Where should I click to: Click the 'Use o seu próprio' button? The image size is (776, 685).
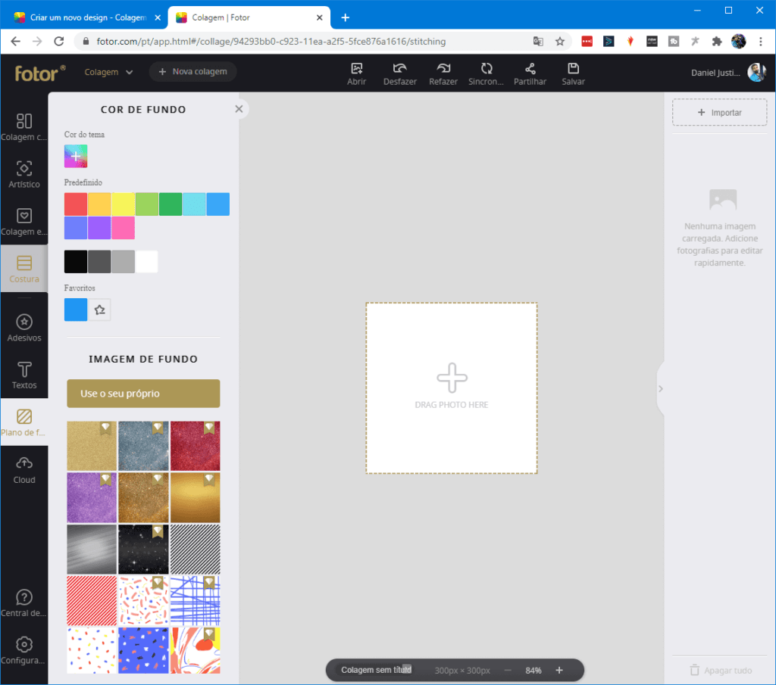143,394
